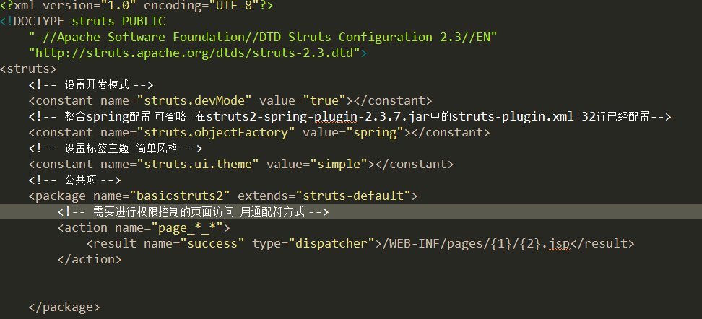Click the /WEB-INF/pages/{1}/{2}.jsp path

click(x=477, y=244)
